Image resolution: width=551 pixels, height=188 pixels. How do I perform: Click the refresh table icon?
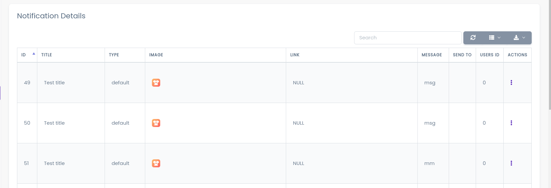click(x=473, y=38)
